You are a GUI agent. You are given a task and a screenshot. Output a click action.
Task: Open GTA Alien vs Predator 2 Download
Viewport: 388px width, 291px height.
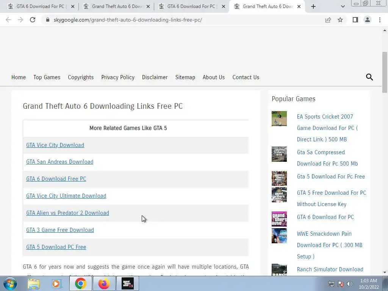tap(67, 213)
